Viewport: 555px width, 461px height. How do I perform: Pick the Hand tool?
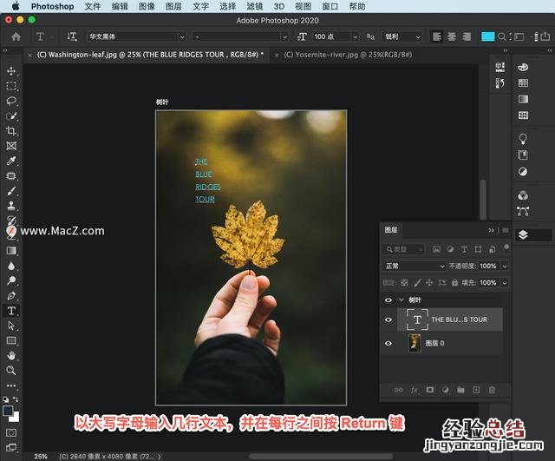(x=11, y=355)
